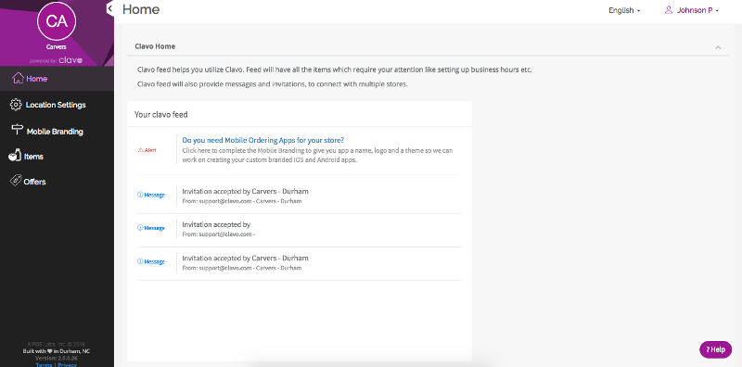The width and height of the screenshot is (742, 367).
Task: Click the Location Settings gear icon
Action: click(x=16, y=105)
